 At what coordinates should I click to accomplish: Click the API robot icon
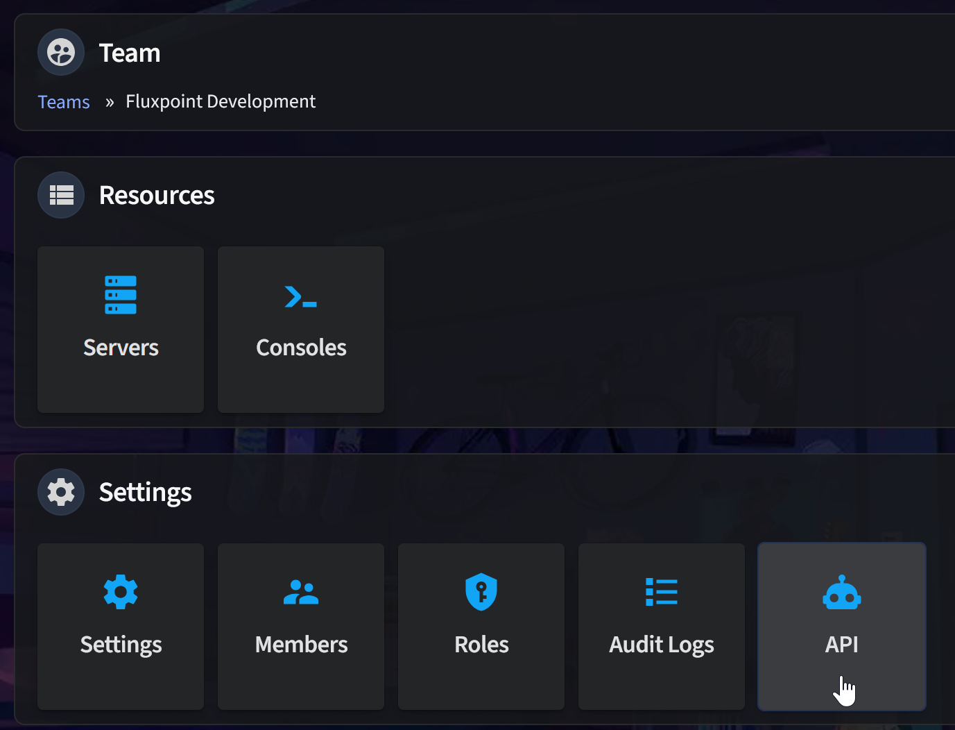click(x=842, y=593)
